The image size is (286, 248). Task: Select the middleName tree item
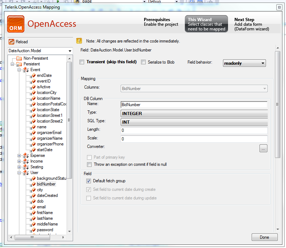(47, 224)
